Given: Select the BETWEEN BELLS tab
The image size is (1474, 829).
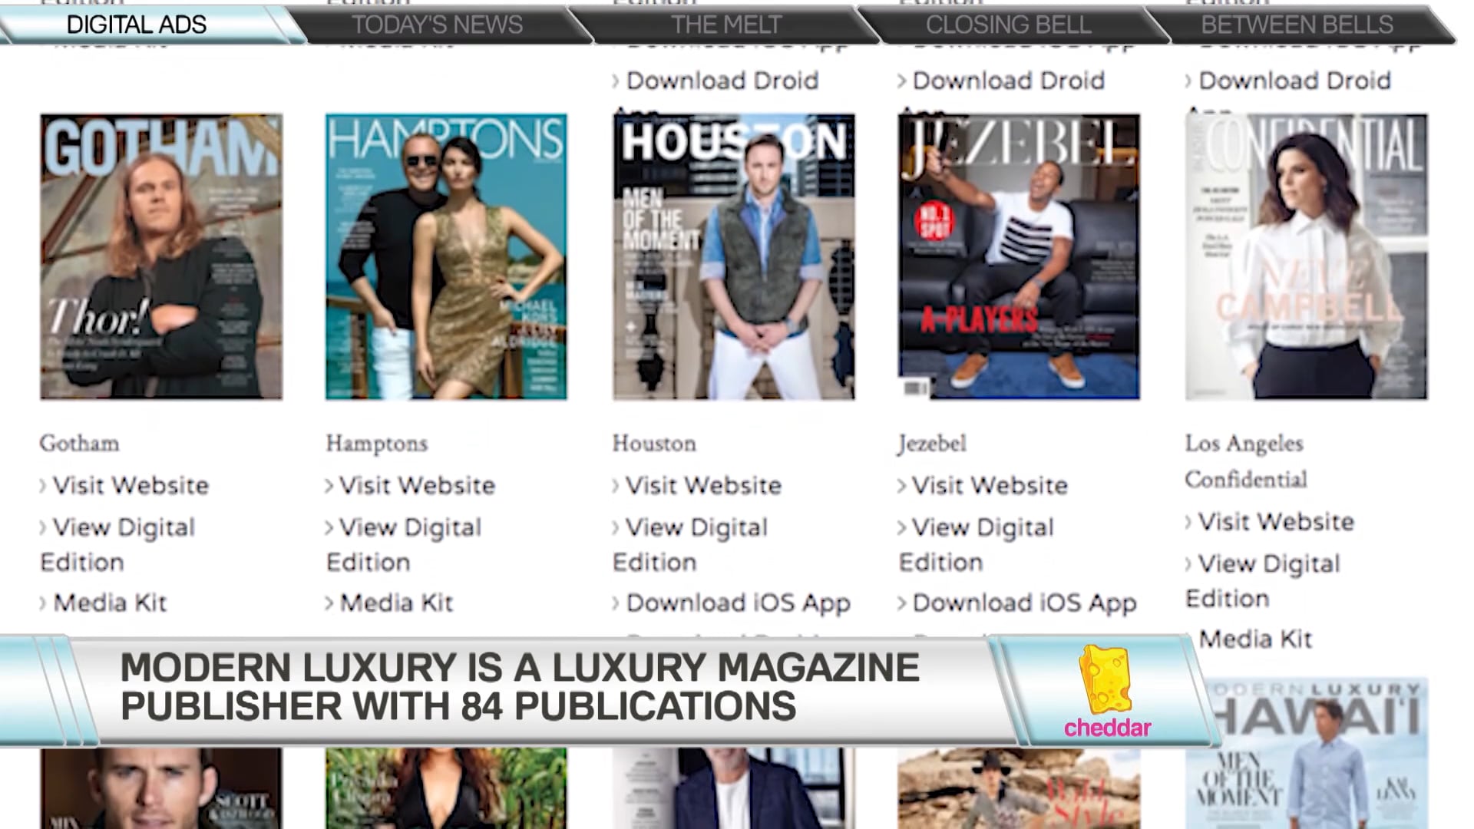Looking at the screenshot, I should click(x=1294, y=25).
